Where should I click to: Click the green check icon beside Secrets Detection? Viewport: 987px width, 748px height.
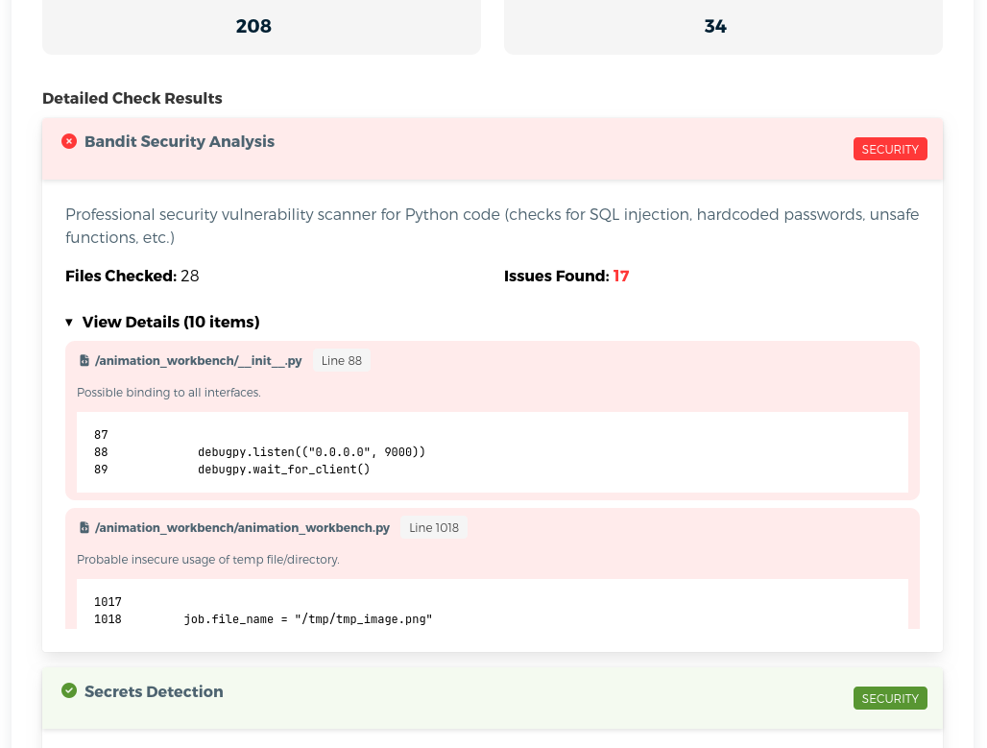click(69, 691)
